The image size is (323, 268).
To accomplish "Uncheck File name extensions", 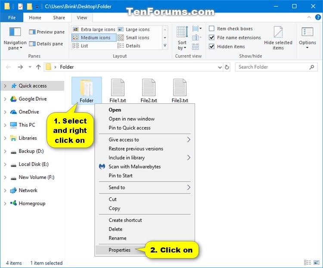I will [211, 37].
